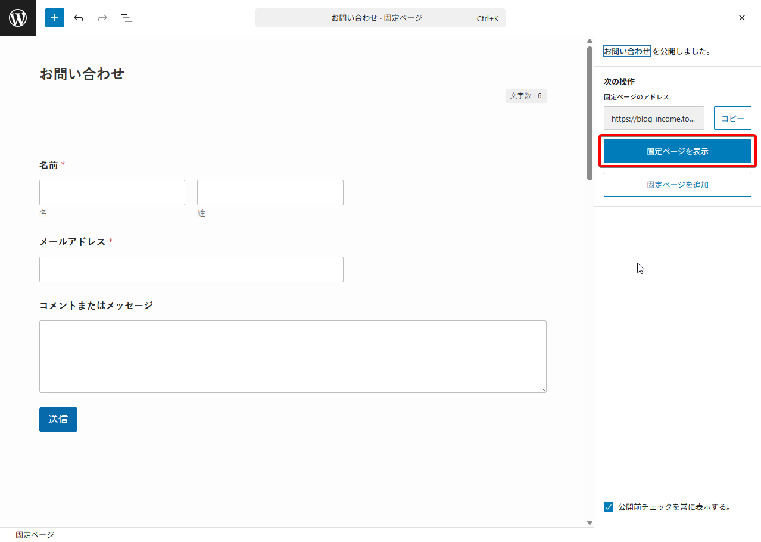Click 固定ページを追加 button

tap(677, 185)
